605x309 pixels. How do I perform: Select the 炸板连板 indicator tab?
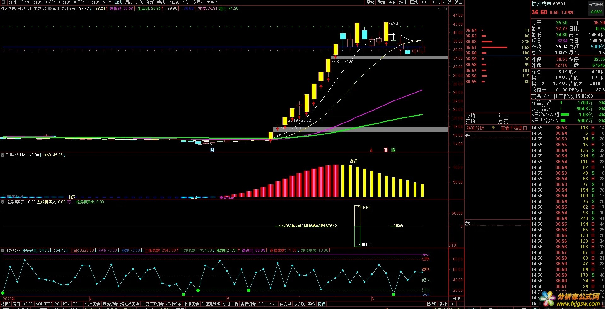coord(230,304)
